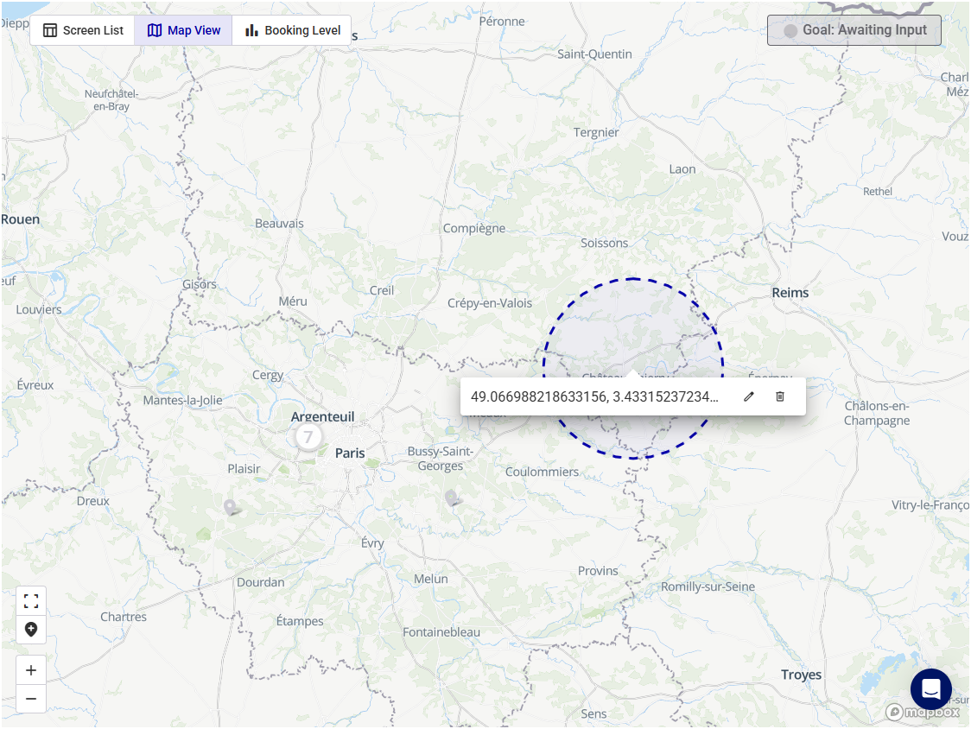Delete the circle area using trash icon
The width and height of the screenshot is (971, 729).
[x=780, y=396]
